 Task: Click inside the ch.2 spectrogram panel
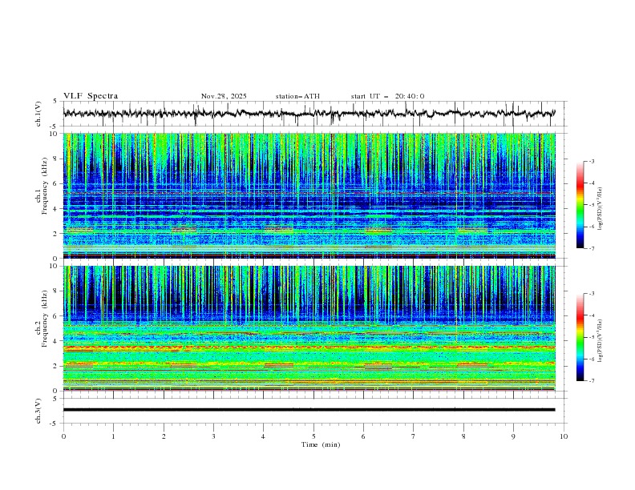pos(309,328)
